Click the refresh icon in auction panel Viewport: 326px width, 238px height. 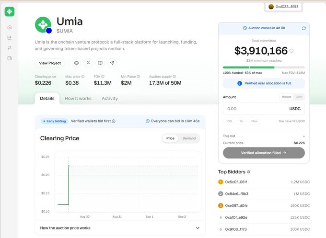[x=304, y=28]
